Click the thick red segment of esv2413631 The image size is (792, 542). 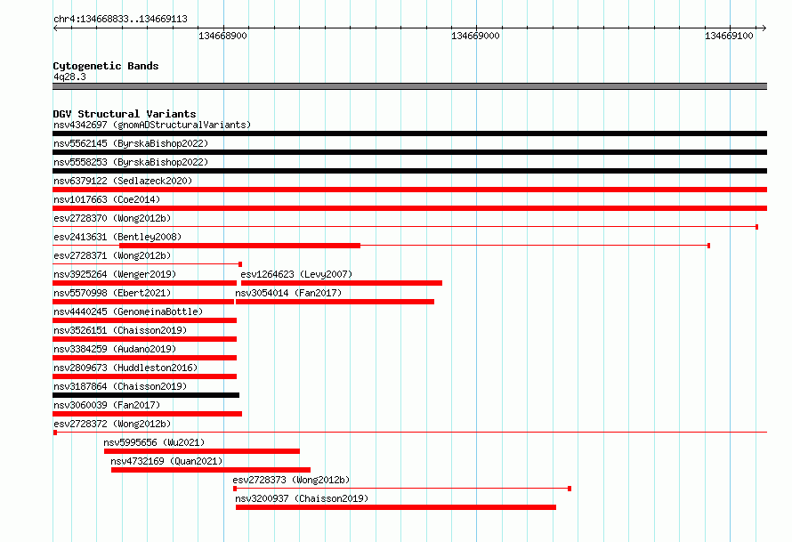[240, 246]
